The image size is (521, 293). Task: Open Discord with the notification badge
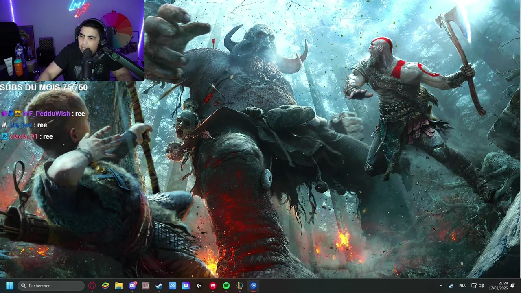[x=132, y=286]
